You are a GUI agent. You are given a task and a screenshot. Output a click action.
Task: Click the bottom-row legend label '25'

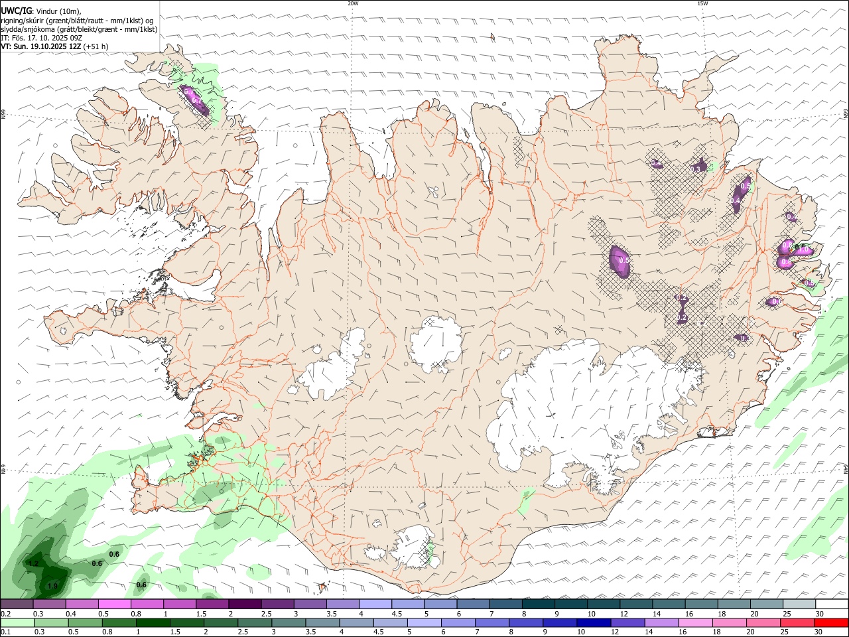pyautogui.click(x=784, y=632)
